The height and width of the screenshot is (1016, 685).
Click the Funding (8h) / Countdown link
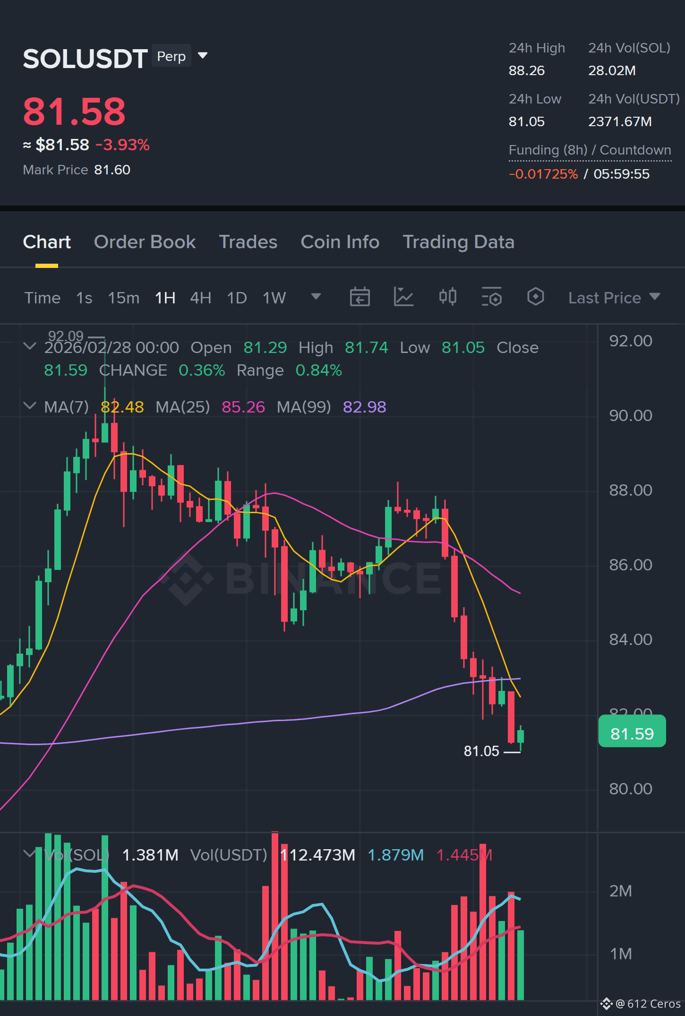pos(590,150)
